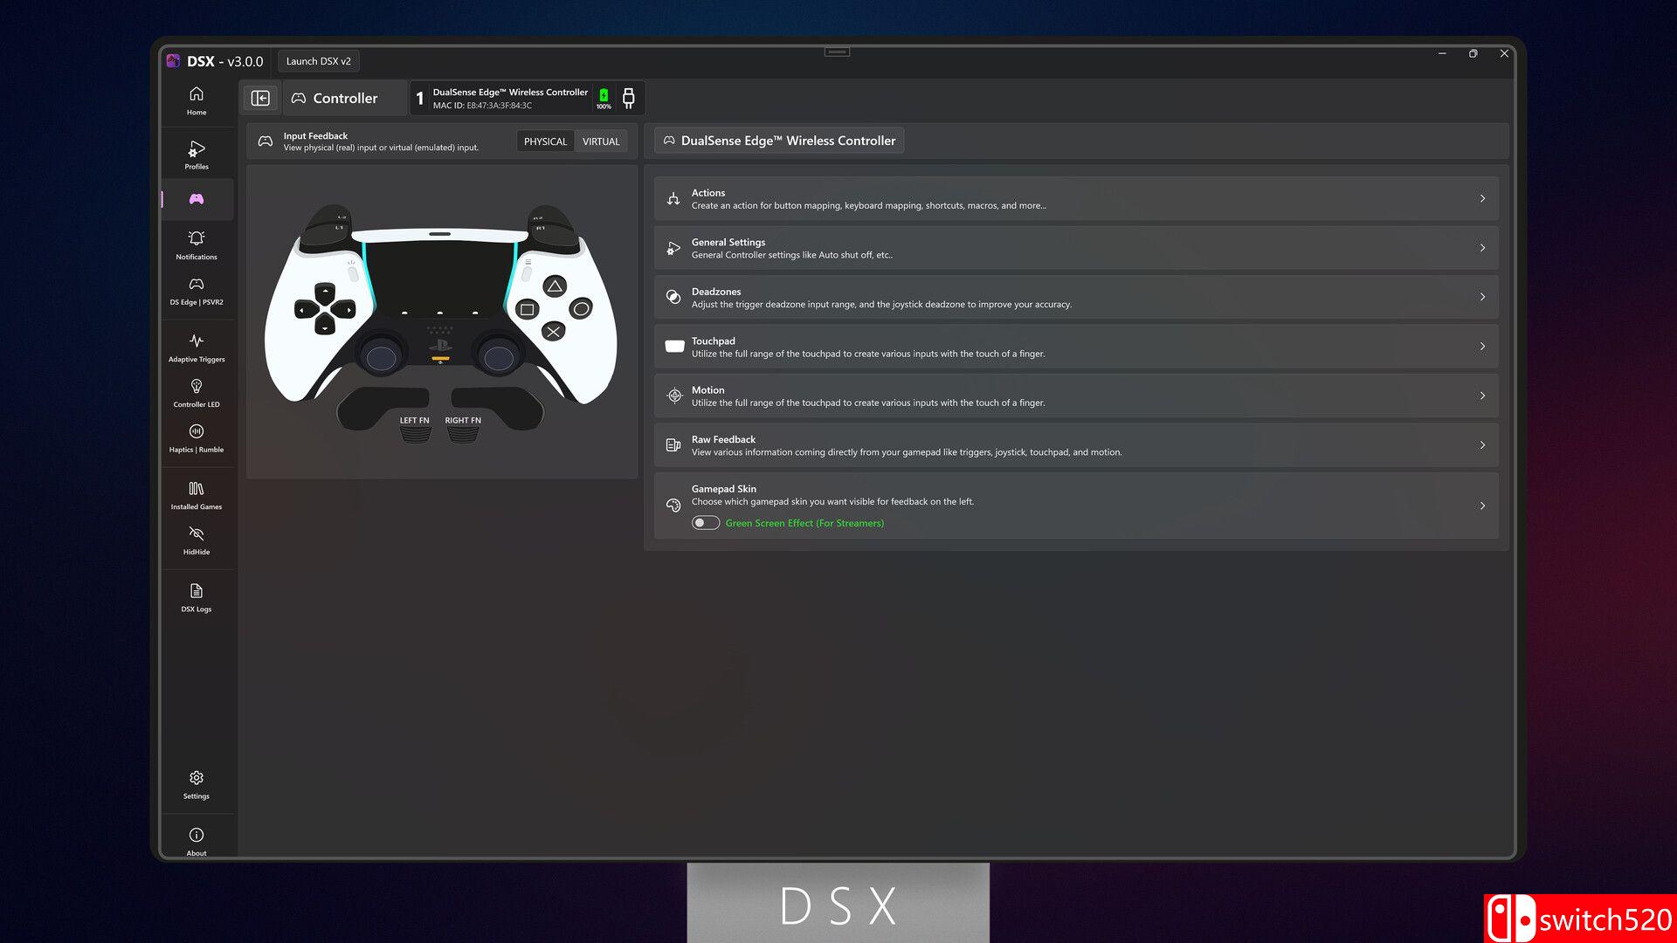Click the Raw Feedback document icon
This screenshot has height=943, width=1677.
point(673,445)
